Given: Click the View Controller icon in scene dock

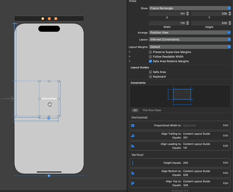Looking at the screenshot, I should tap(43, 19).
